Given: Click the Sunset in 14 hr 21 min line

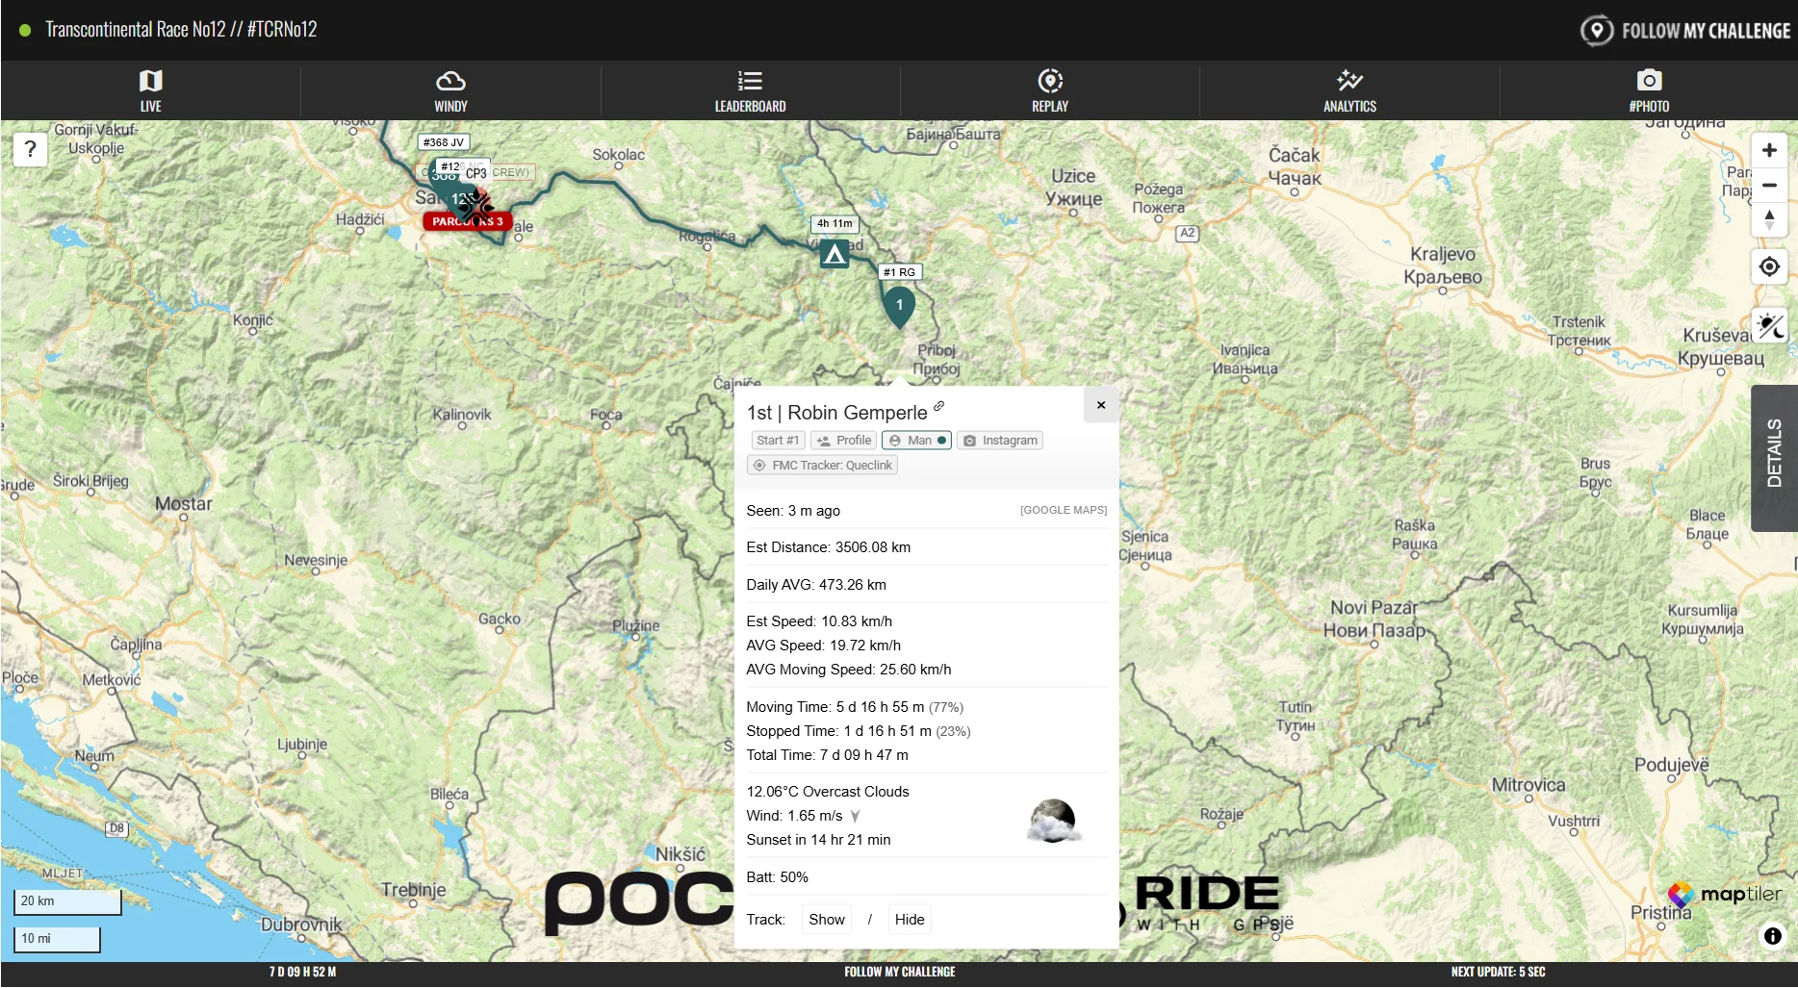Looking at the screenshot, I should [818, 840].
